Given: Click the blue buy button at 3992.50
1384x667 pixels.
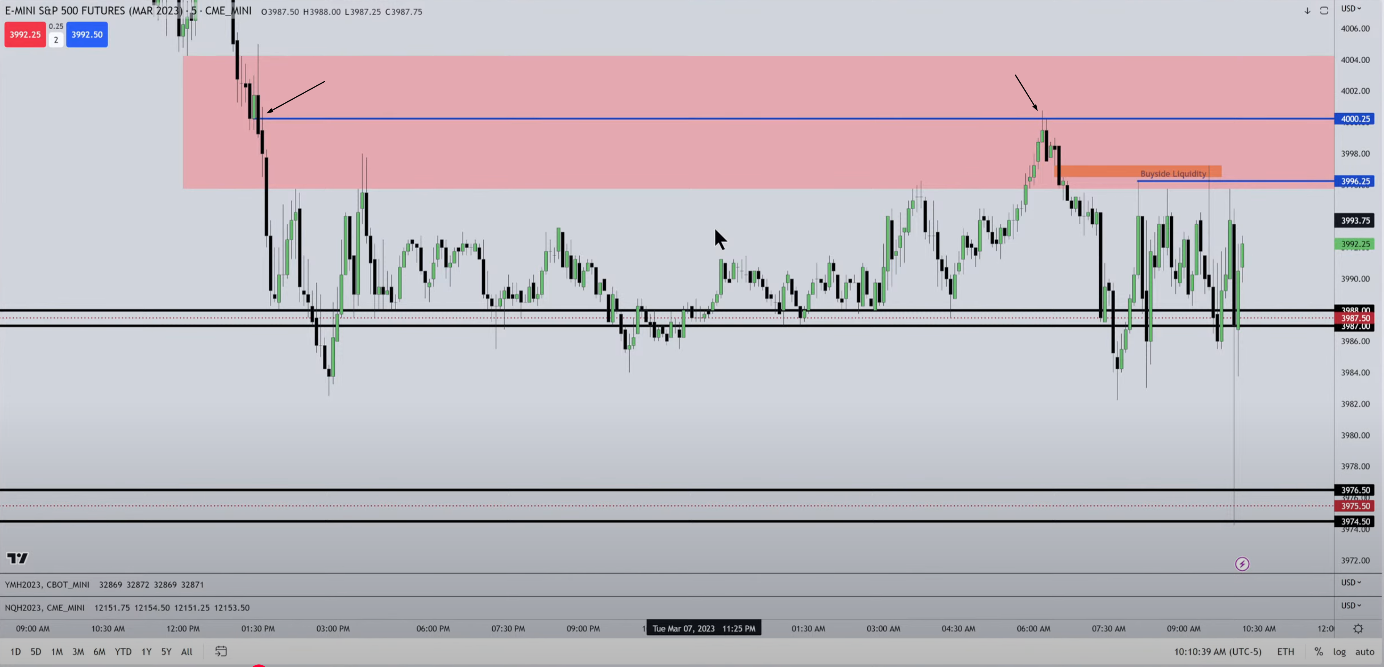Looking at the screenshot, I should 87,35.
